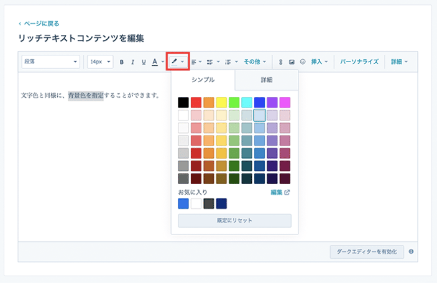Go back via ページに戻る link
The width and height of the screenshot is (437, 283).
tap(39, 24)
